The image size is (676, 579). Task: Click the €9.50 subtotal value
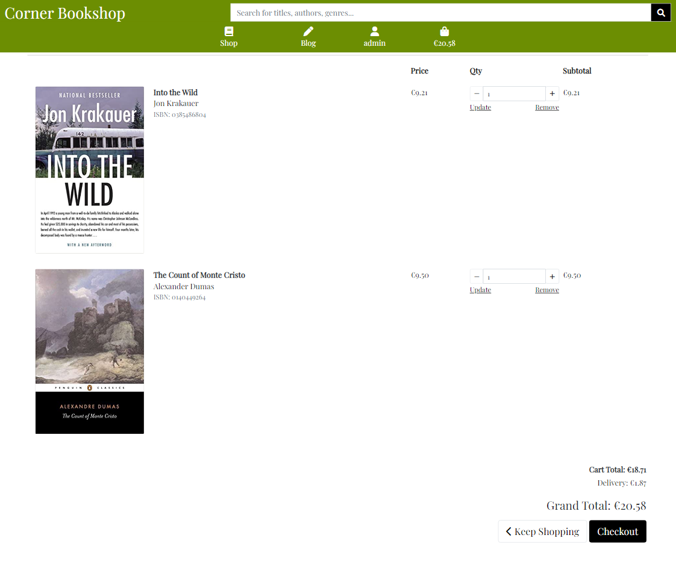pyautogui.click(x=572, y=275)
